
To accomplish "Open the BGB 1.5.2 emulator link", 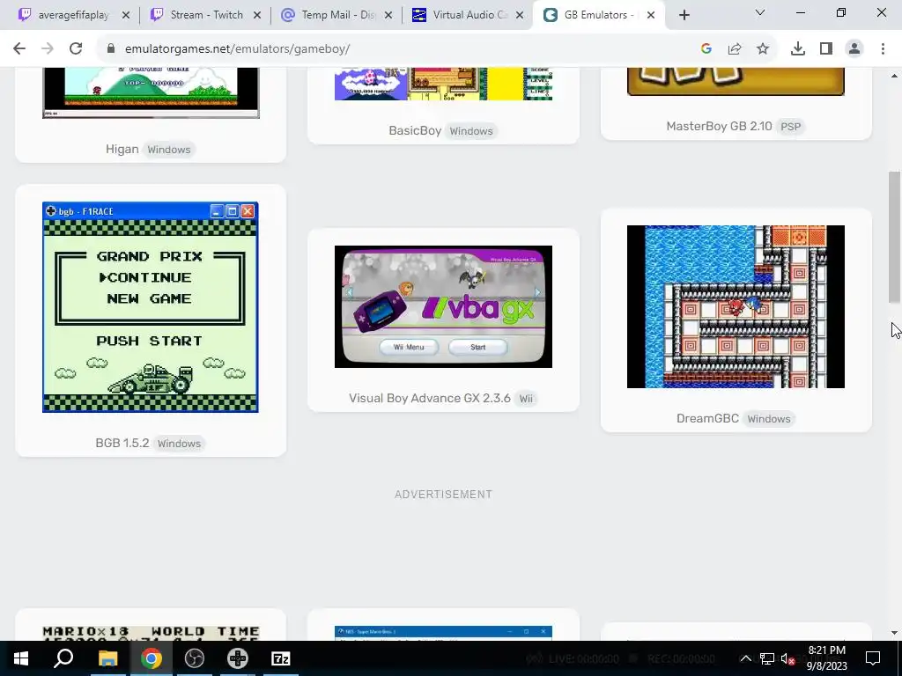I will [122, 444].
